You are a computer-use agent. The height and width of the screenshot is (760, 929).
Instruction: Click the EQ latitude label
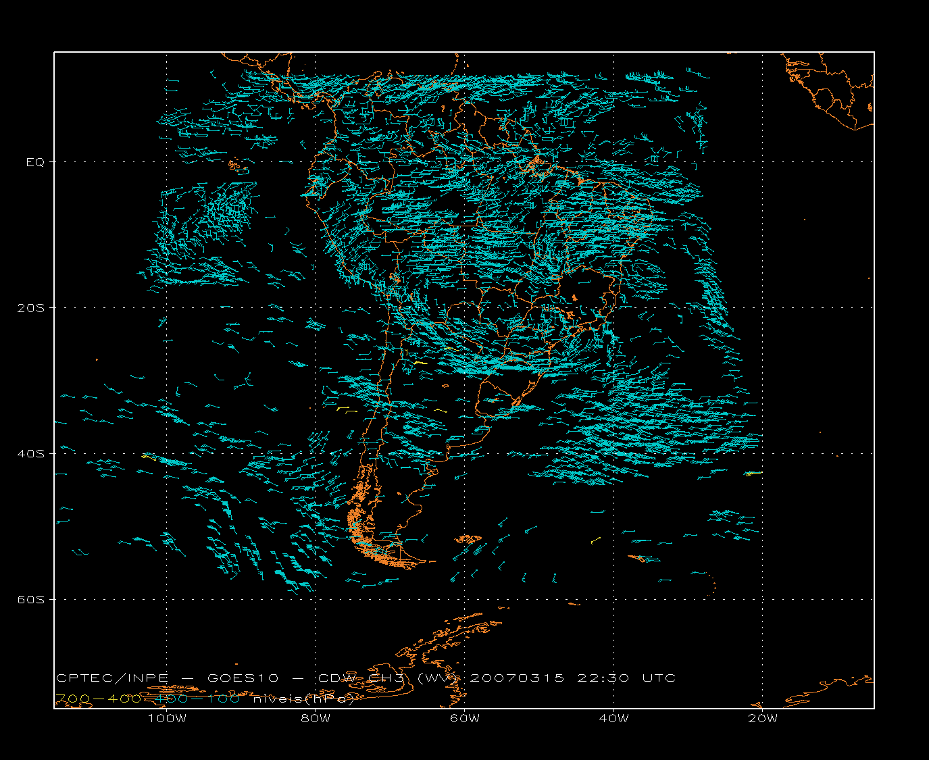pyautogui.click(x=35, y=162)
